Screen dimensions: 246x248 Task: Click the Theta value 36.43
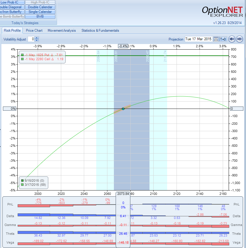38,235
